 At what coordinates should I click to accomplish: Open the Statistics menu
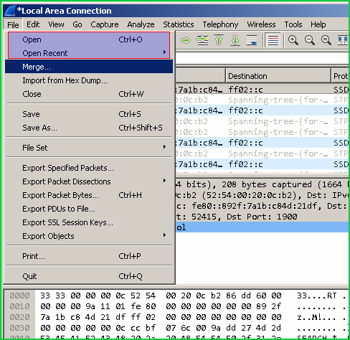(179, 24)
